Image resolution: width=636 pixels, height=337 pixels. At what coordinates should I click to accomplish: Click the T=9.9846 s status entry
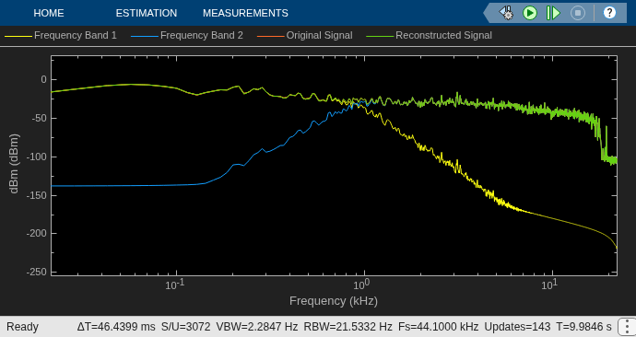tap(583, 327)
